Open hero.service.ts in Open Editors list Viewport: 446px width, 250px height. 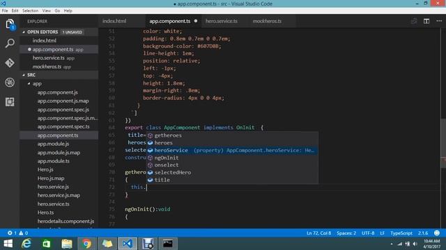[x=59, y=58]
